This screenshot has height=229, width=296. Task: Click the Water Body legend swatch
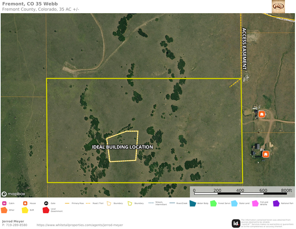pos(193,203)
